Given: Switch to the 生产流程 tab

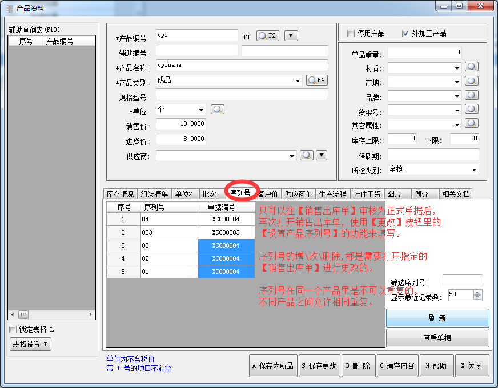Looking at the screenshot, I should click(x=332, y=194).
